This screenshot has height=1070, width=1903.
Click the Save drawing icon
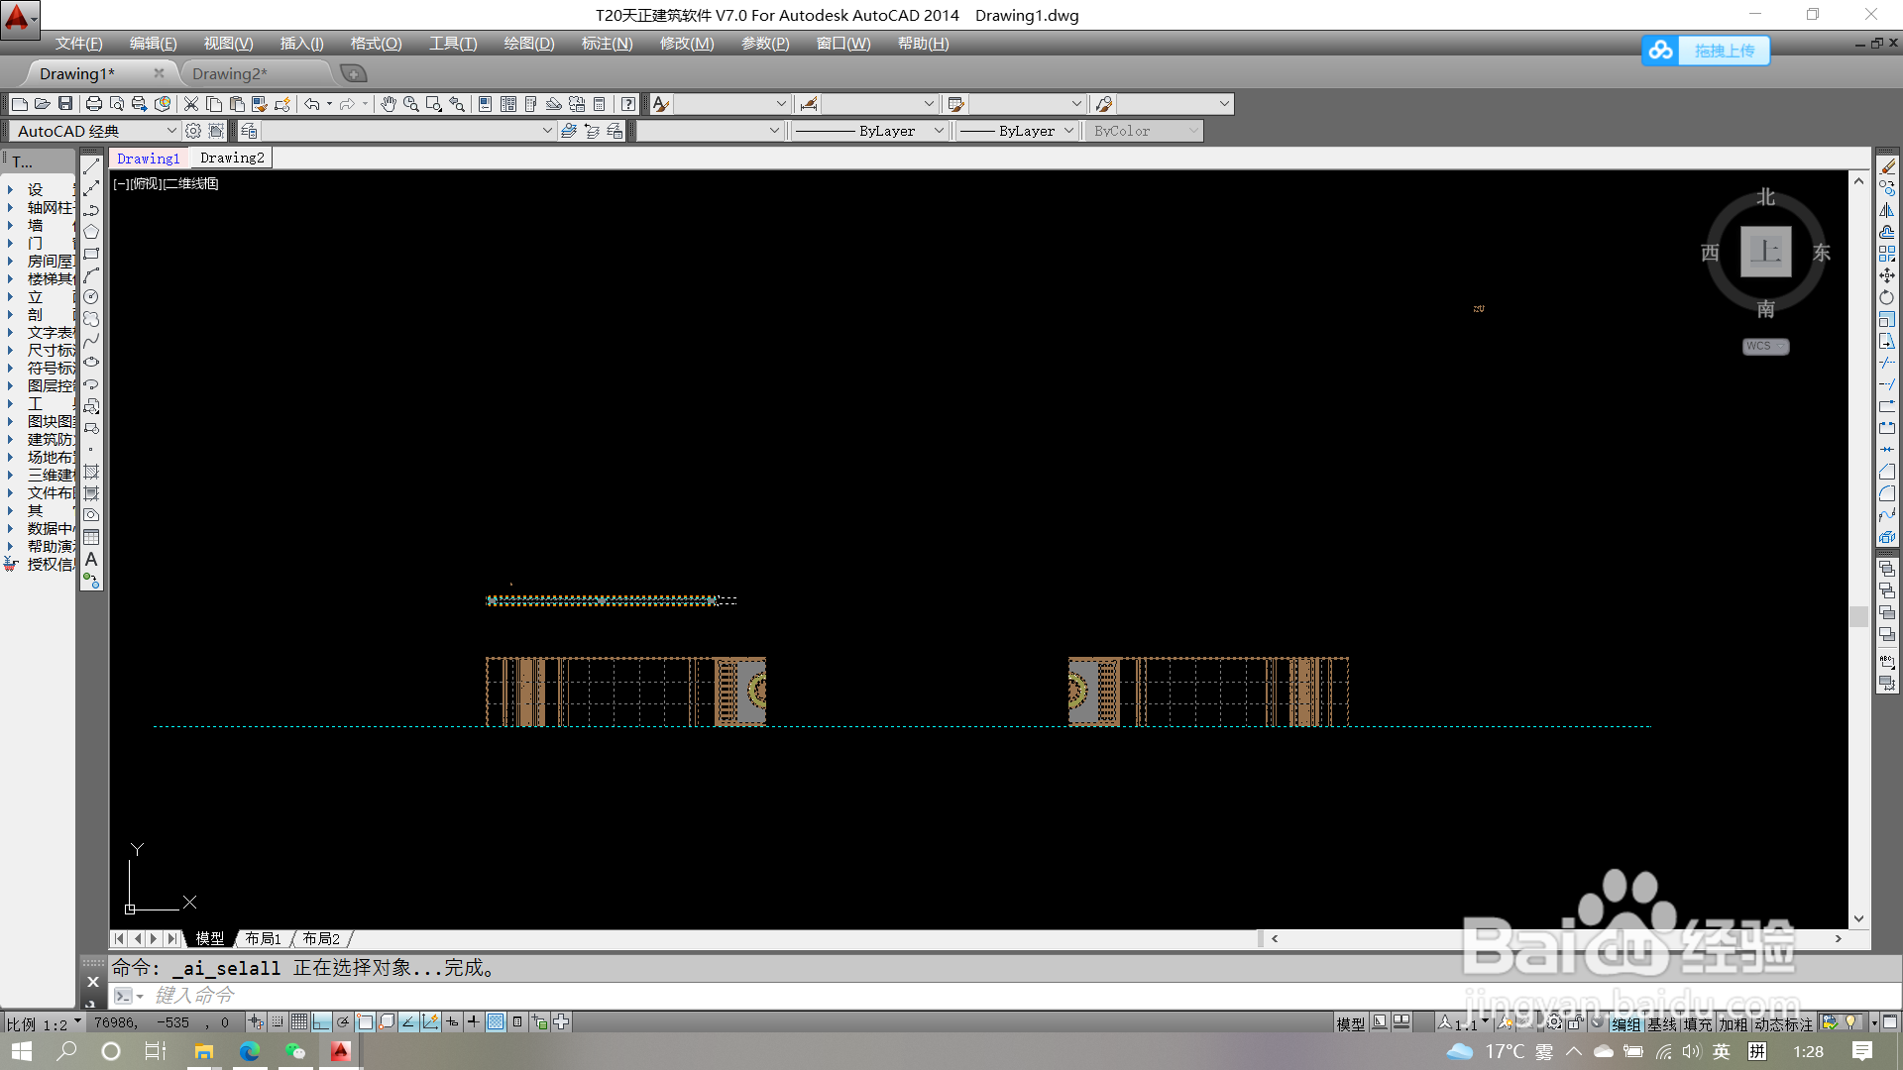tap(65, 104)
